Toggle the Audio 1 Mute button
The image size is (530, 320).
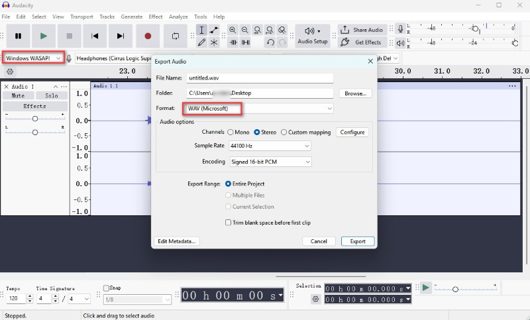(19, 95)
